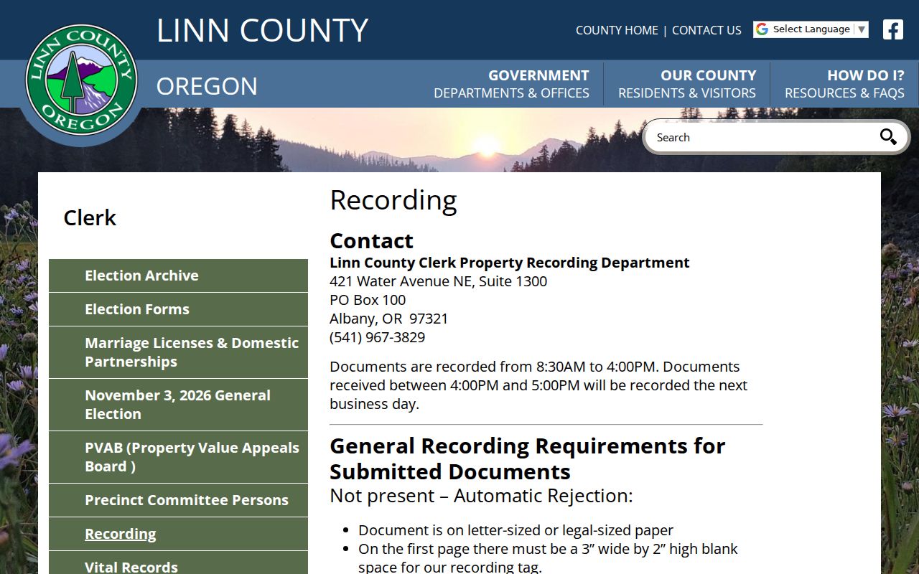The height and width of the screenshot is (574, 919).
Task: Click the bullet about the blank recording tag space
Action: pos(548,558)
